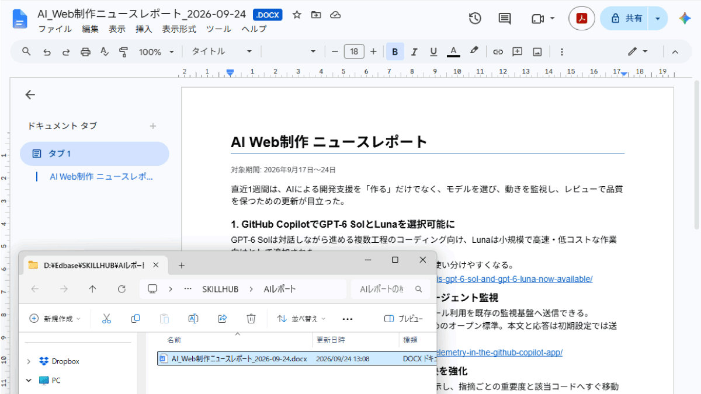701x394 pixels.
Task: Check cloud save status icon
Action: [x=335, y=15]
